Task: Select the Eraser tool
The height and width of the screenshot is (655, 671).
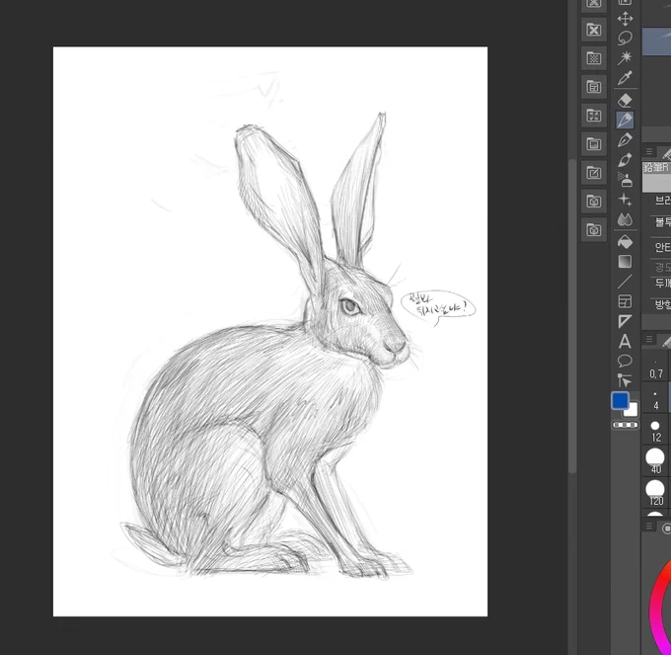Action: [625, 100]
